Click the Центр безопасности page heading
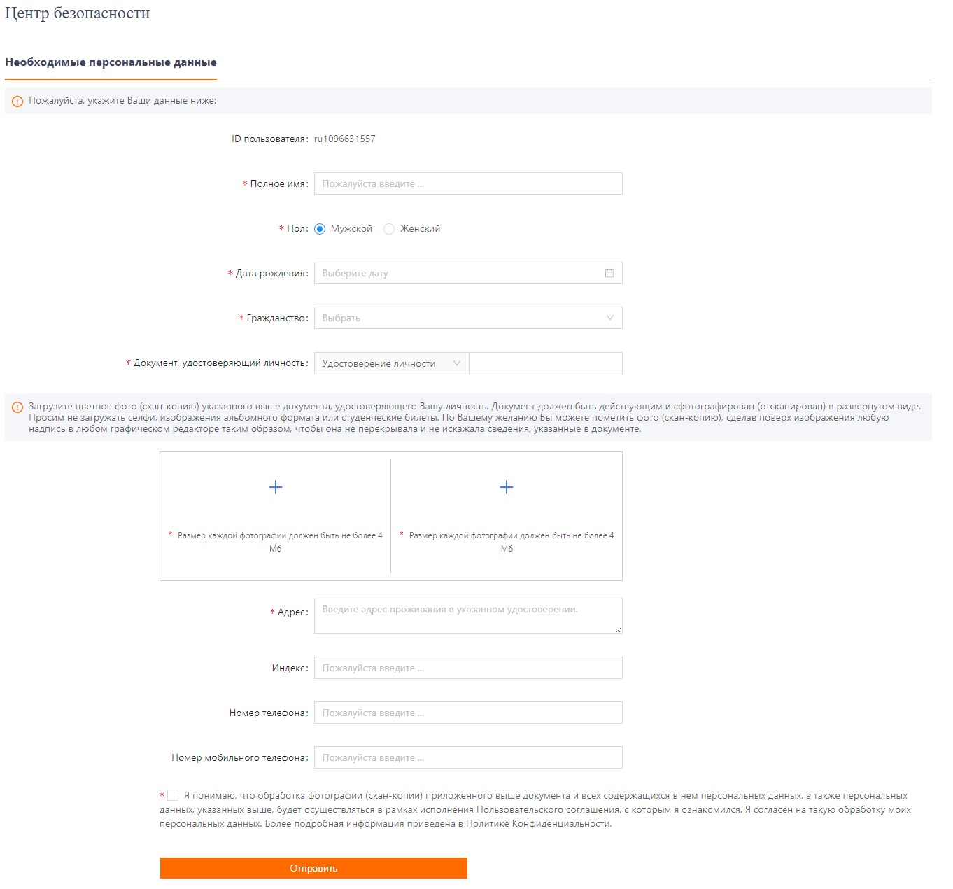This screenshot has width=953, height=889. (x=78, y=13)
